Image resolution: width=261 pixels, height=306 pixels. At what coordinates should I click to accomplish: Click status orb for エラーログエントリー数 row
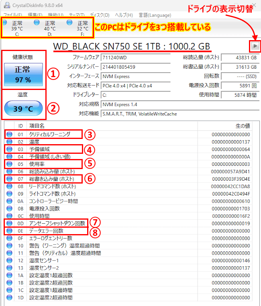pyautogui.click(x=9, y=238)
